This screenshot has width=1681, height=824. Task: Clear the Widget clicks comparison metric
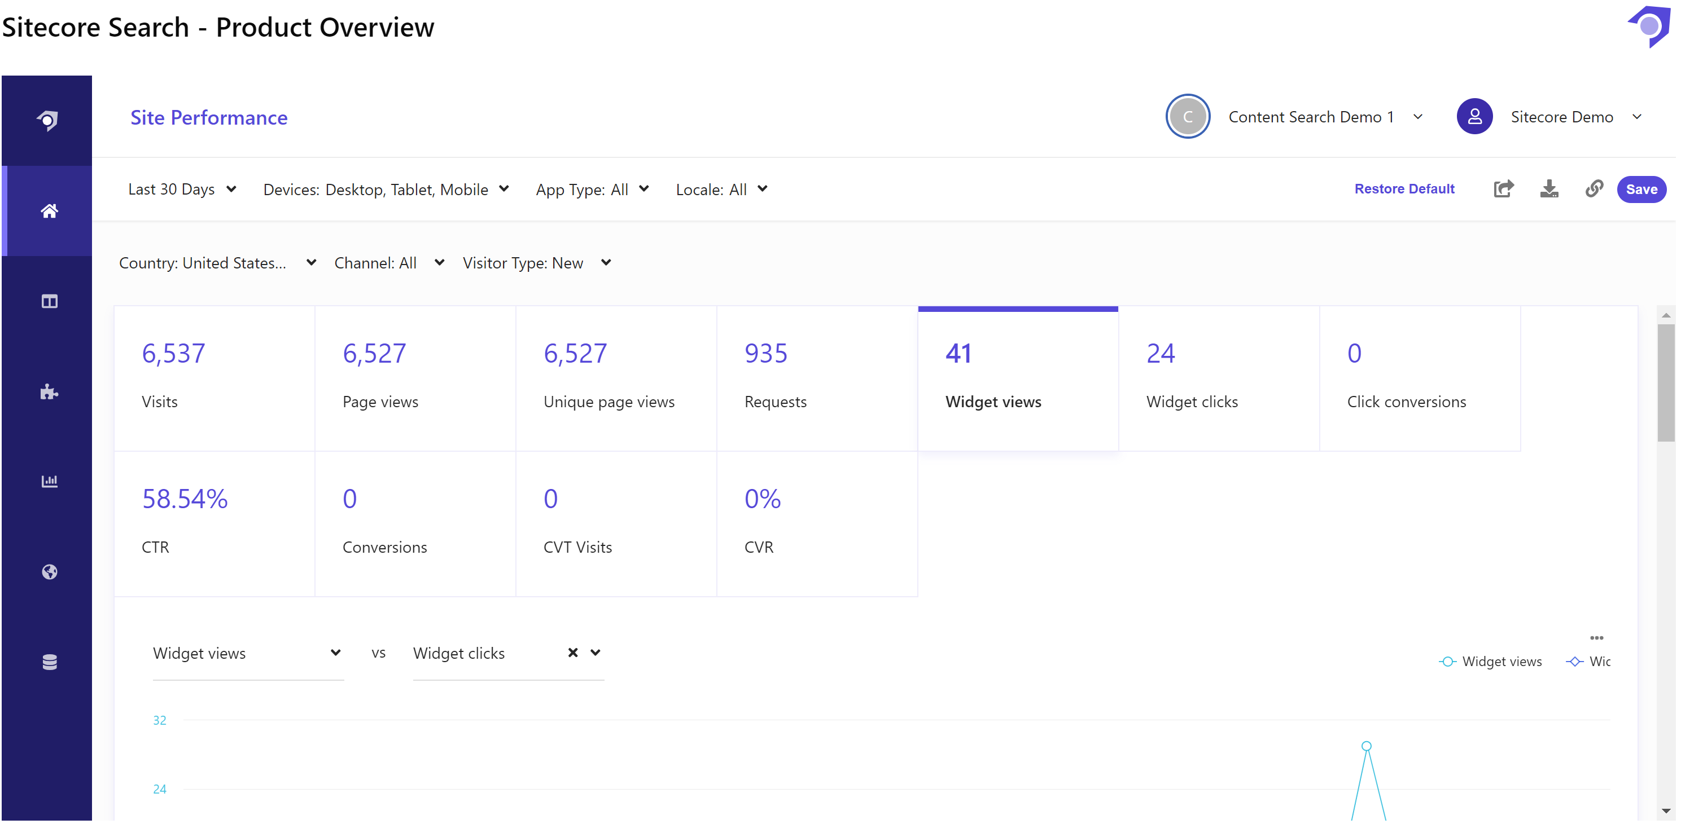click(x=572, y=653)
